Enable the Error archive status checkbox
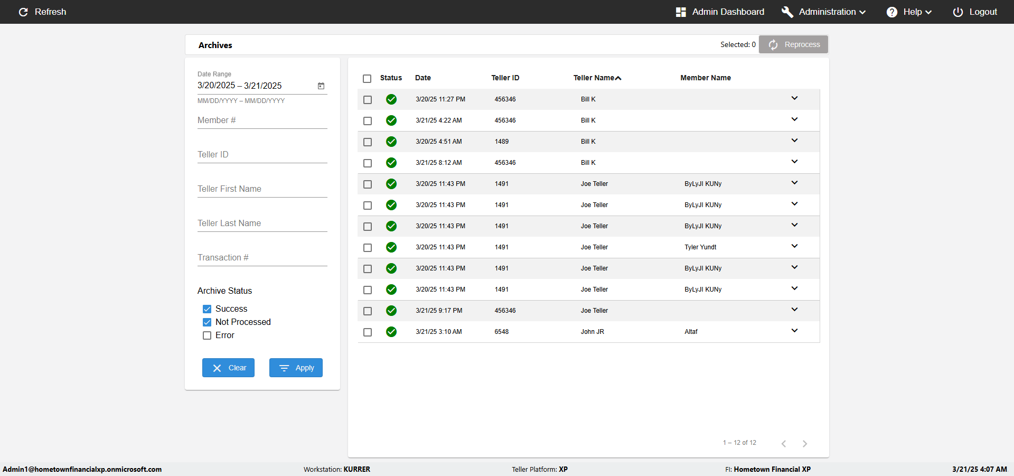 [x=207, y=335]
